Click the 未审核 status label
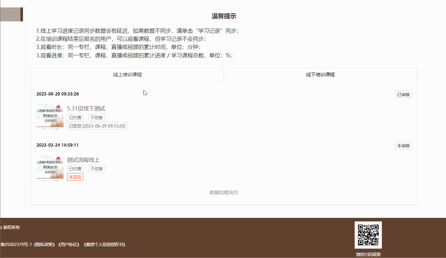This screenshot has height=258, width=446. pyautogui.click(x=403, y=145)
